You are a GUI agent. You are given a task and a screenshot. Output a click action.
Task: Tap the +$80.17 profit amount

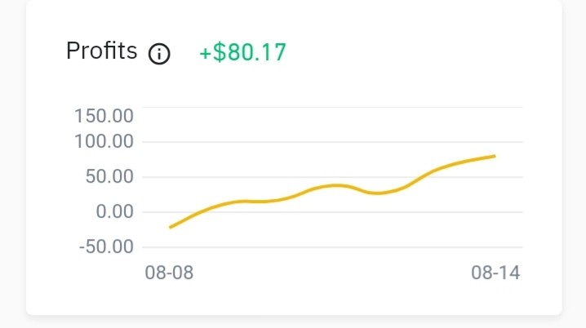(x=243, y=52)
